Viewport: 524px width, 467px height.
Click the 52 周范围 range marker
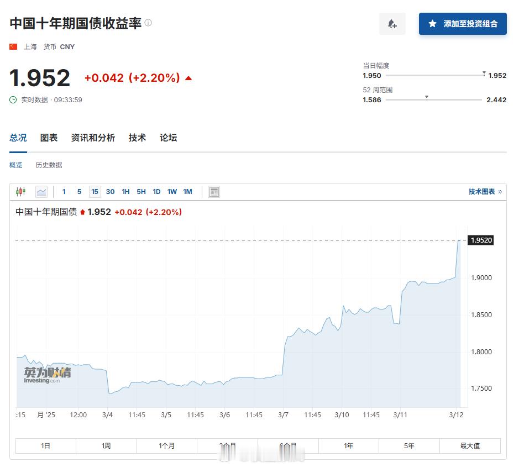[427, 98]
